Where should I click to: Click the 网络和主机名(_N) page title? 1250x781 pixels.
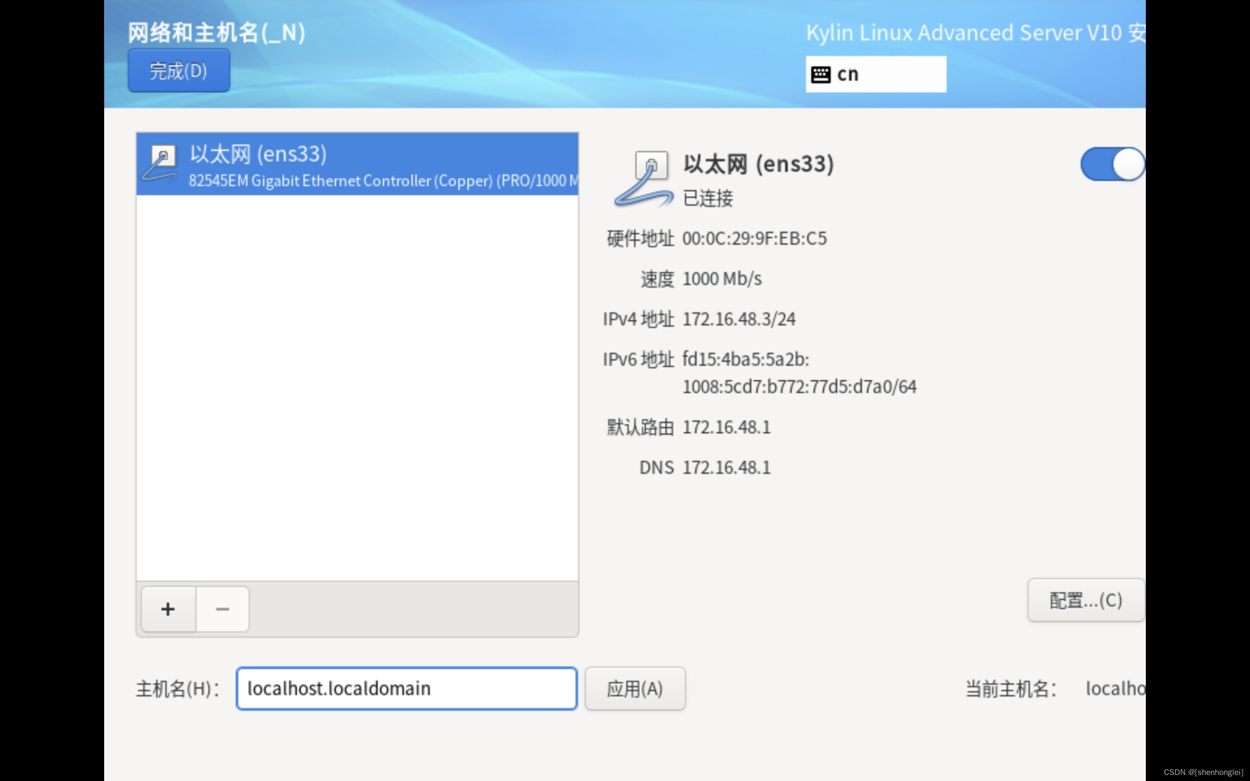click(x=217, y=33)
